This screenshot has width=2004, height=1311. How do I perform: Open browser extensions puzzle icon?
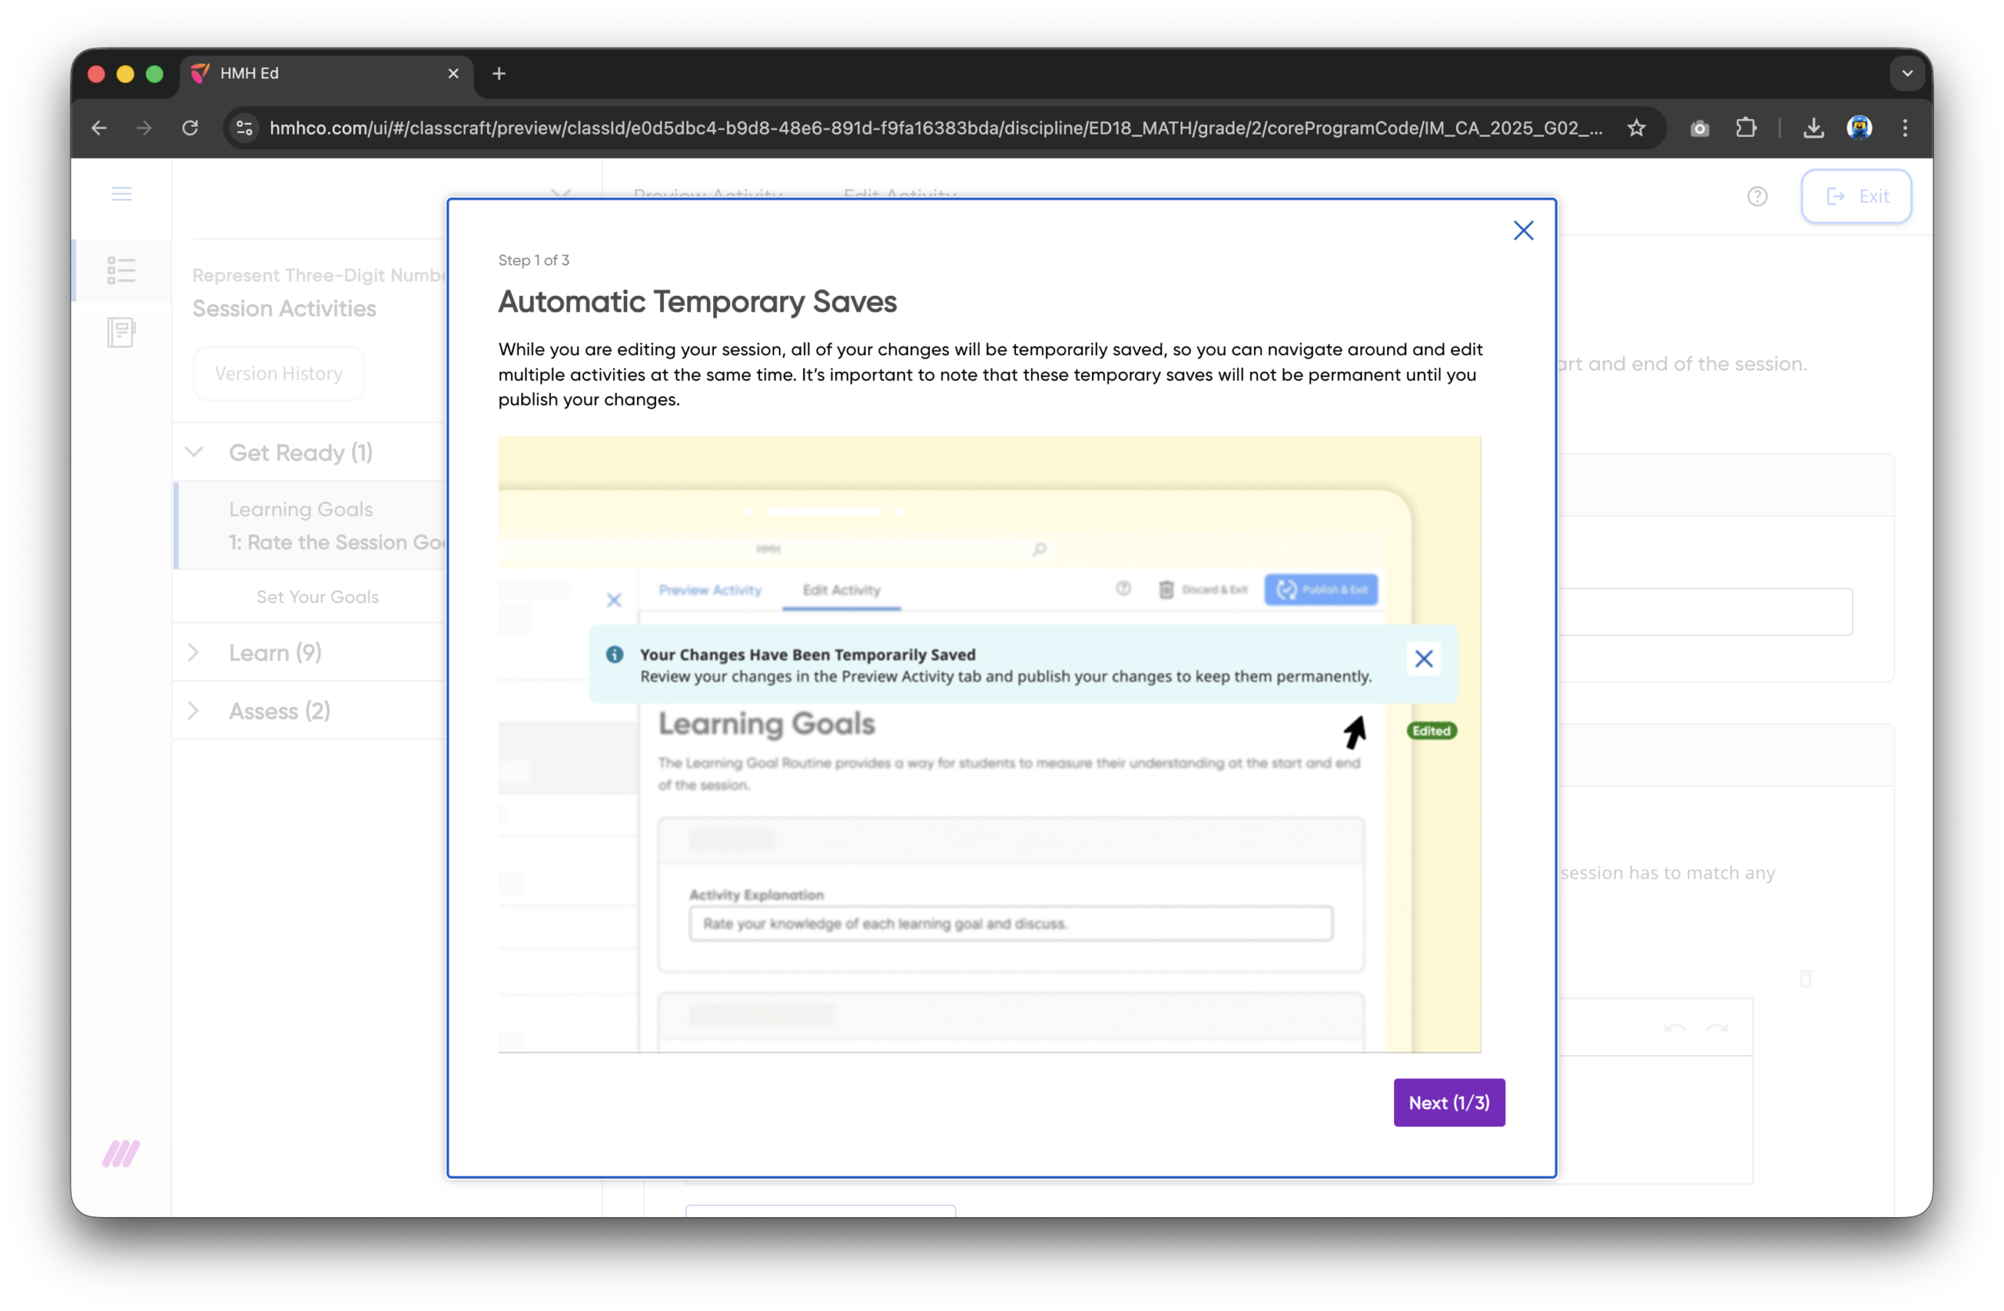(x=1746, y=128)
